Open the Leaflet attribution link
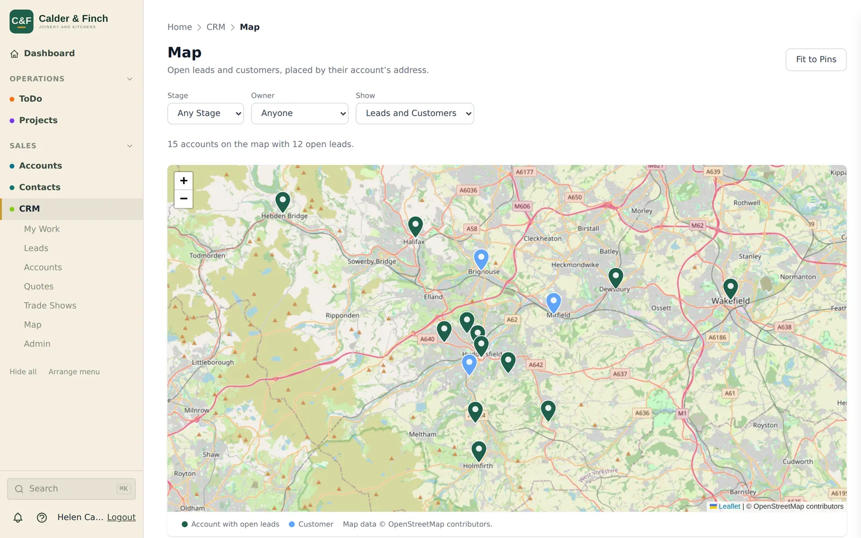Image resolution: width=861 pixels, height=538 pixels. (729, 506)
